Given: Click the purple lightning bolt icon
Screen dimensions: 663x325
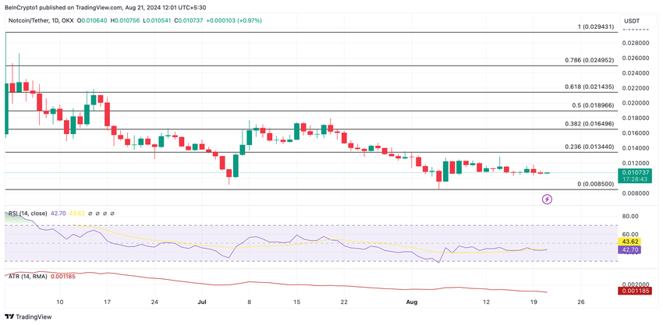Looking at the screenshot, I should tap(547, 199).
